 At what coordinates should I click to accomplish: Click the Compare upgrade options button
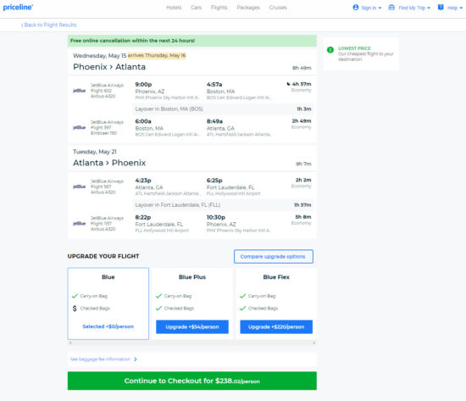coord(274,256)
